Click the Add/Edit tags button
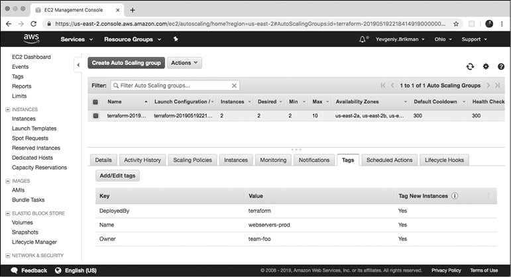This screenshot has width=511, height=277. [118, 176]
